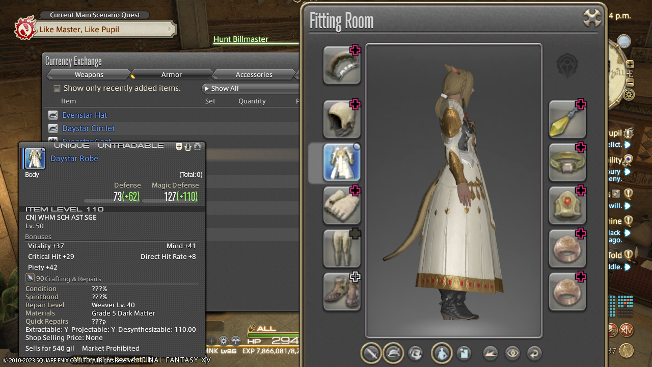Image resolution: width=652 pixels, height=367 pixels.
Task: Select the hood head slot icon
Action: point(342,119)
